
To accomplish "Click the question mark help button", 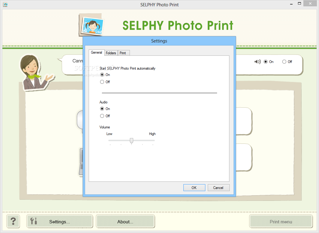I will coord(13,221).
